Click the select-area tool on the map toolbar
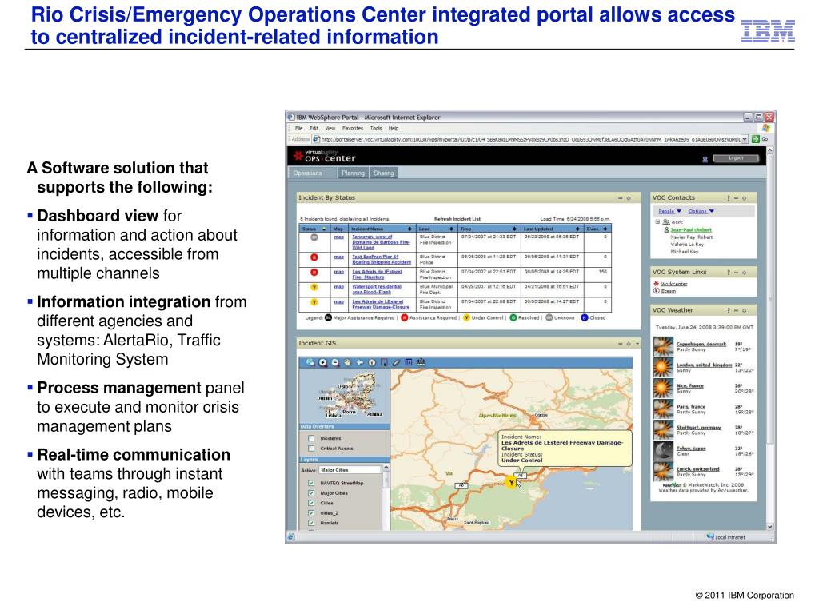Image resolution: width=819 pixels, height=614 pixels. tap(384, 362)
